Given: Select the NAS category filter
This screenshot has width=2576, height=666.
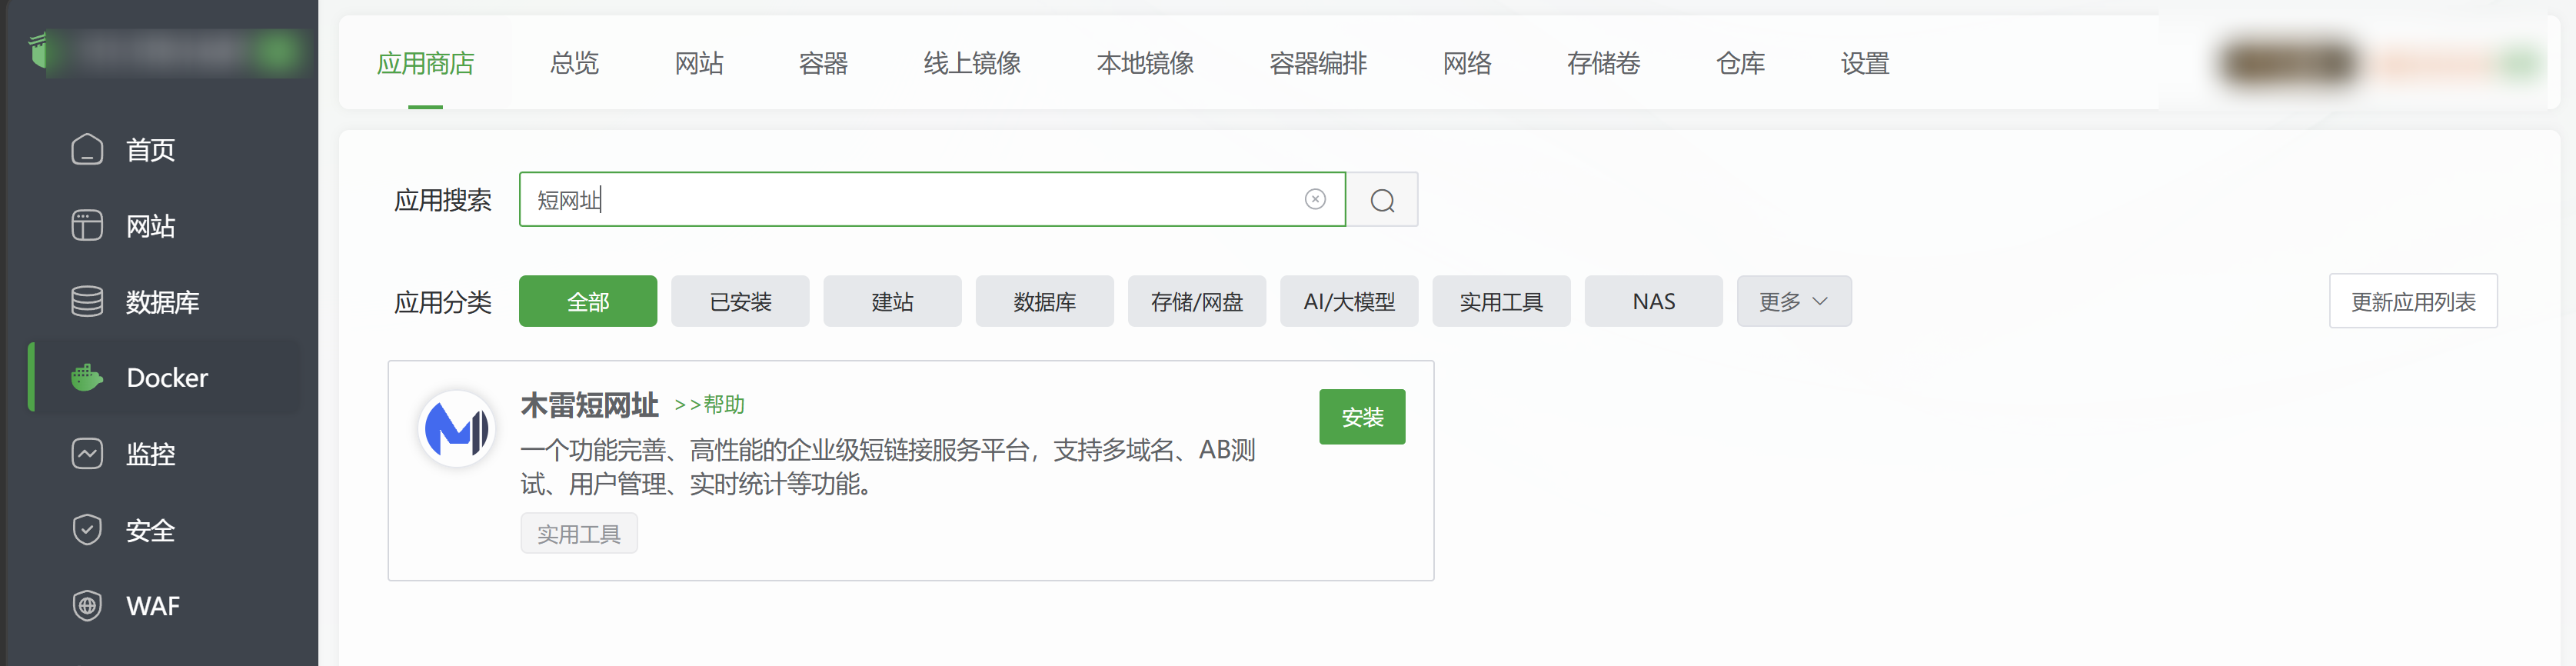Looking at the screenshot, I should 1653,301.
